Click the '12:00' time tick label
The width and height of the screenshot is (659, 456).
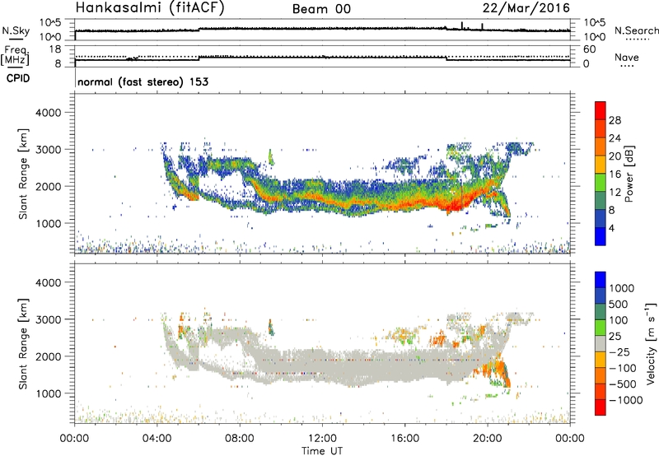322,439
